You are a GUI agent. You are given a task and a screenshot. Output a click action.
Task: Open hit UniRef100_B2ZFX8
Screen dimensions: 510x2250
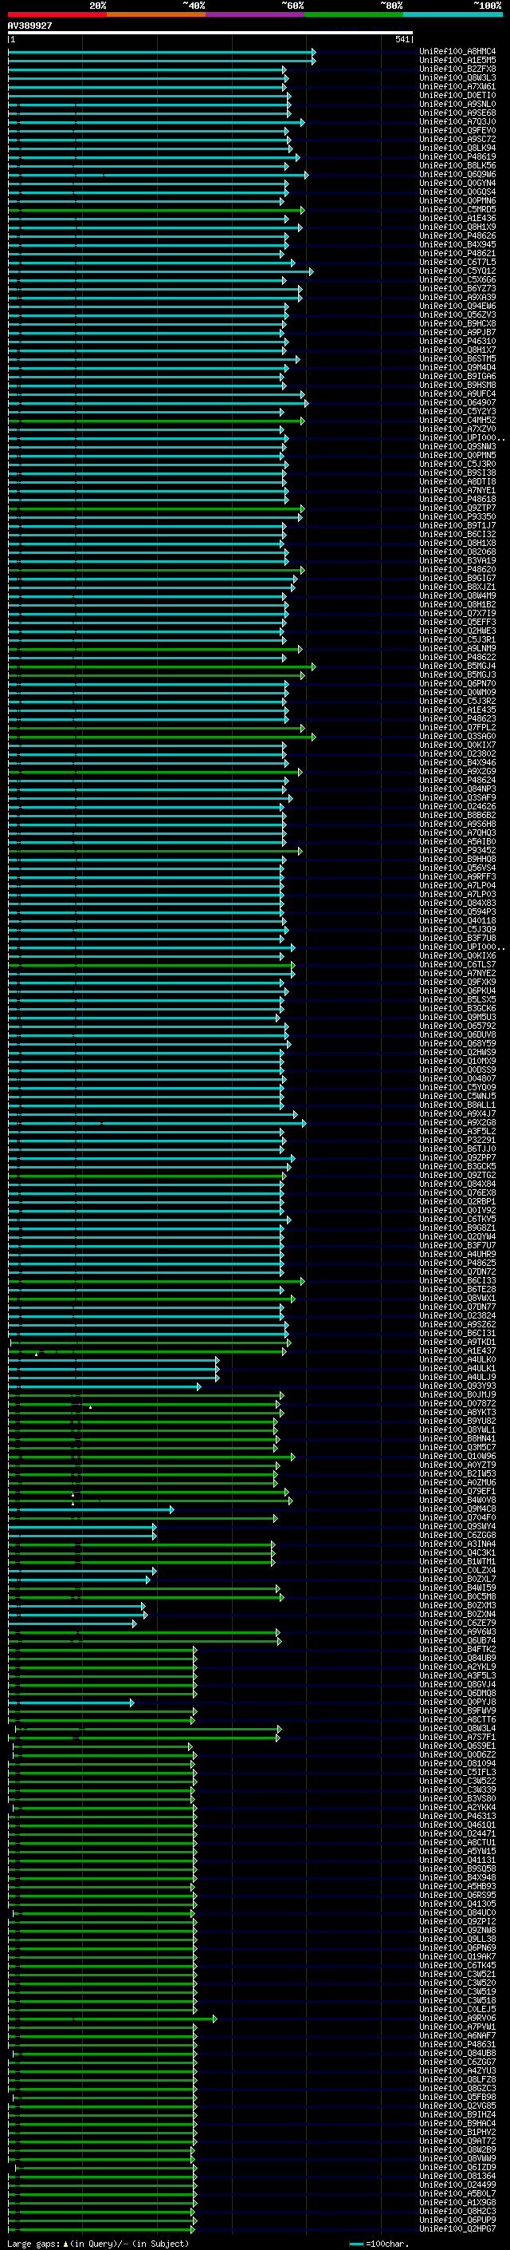[x=457, y=69]
